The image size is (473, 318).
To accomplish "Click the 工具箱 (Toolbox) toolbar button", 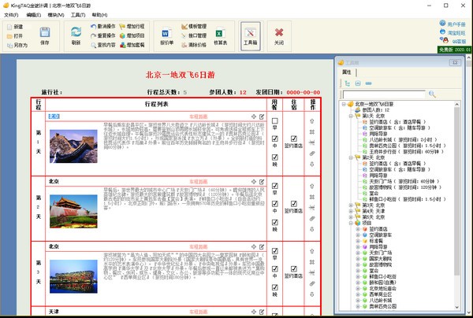I will point(249,35).
